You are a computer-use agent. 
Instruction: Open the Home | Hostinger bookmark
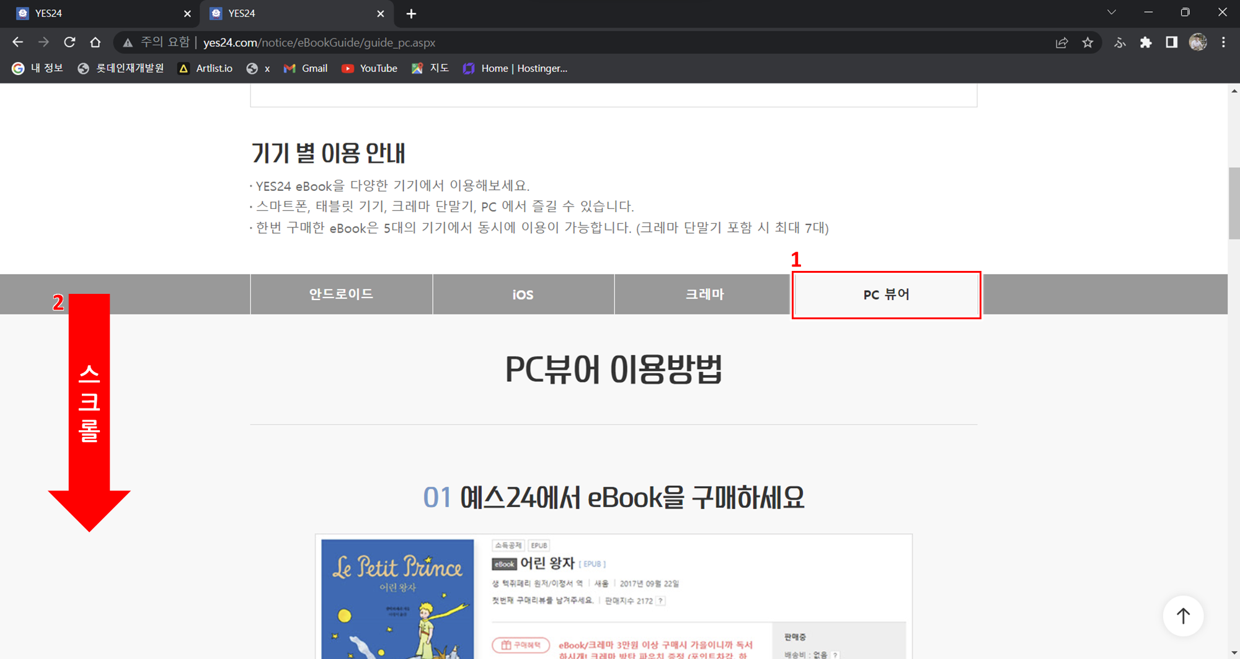pyautogui.click(x=515, y=68)
